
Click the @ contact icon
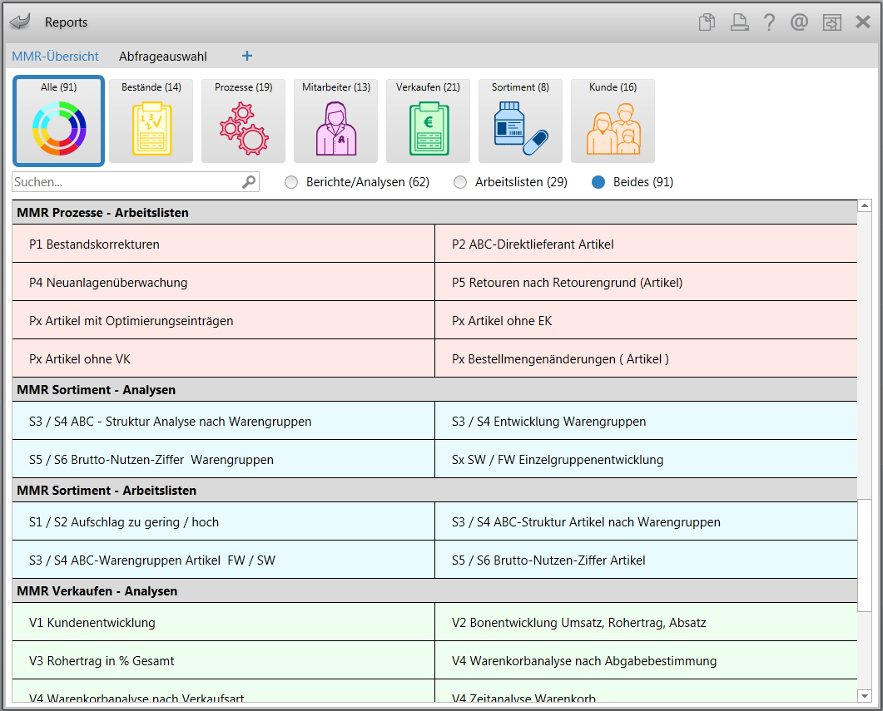799,22
